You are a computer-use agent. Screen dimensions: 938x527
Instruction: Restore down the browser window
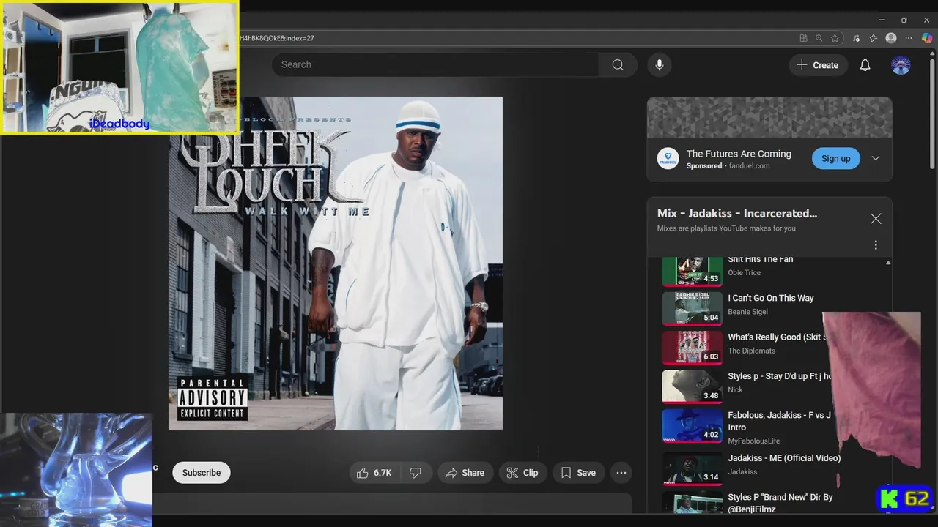click(904, 20)
